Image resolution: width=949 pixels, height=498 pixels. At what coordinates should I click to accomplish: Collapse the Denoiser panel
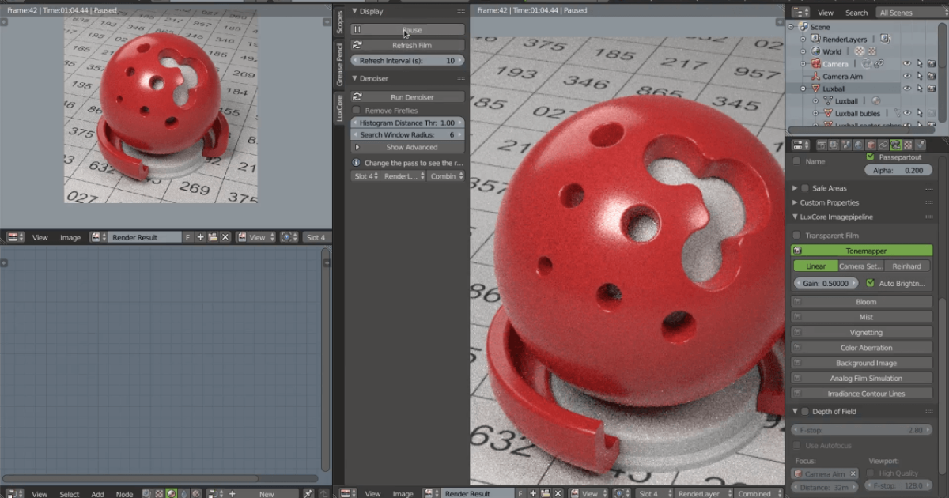[355, 78]
